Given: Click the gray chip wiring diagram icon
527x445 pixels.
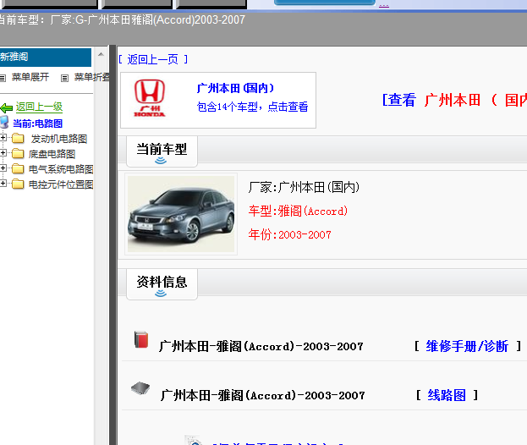Looking at the screenshot, I should click(x=140, y=388).
